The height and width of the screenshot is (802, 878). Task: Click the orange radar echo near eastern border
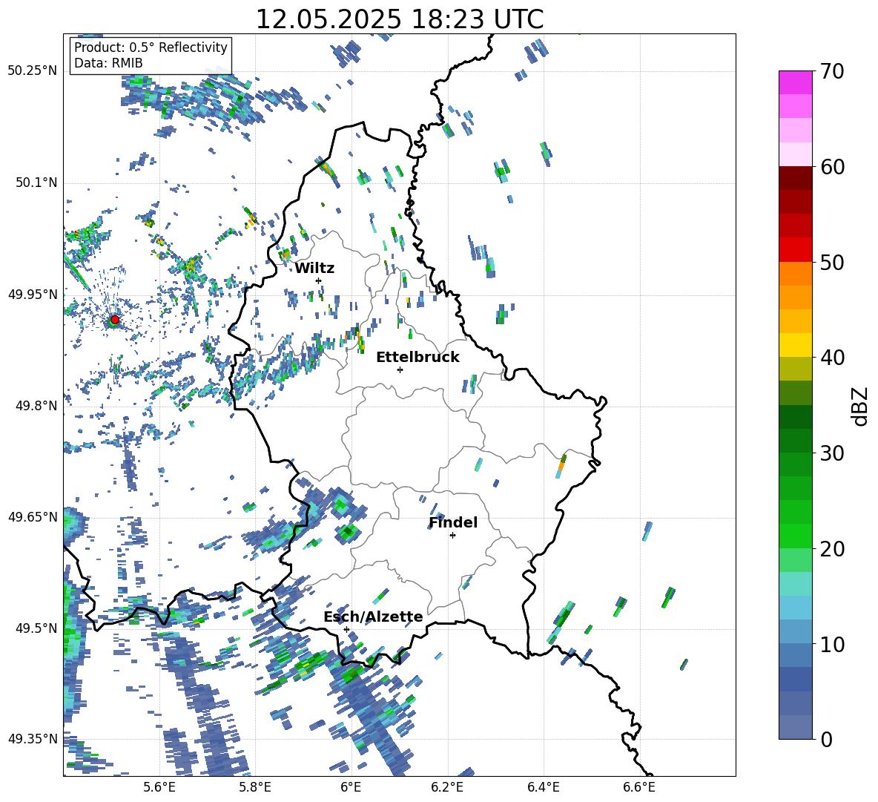pyautogui.click(x=561, y=465)
